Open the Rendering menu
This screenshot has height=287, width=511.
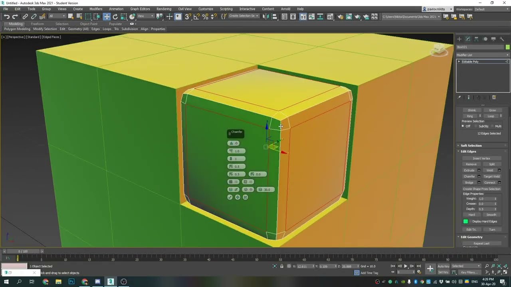[x=164, y=9]
